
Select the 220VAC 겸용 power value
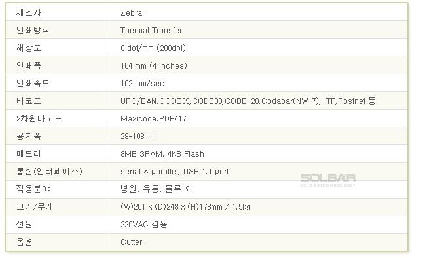(x=143, y=225)
